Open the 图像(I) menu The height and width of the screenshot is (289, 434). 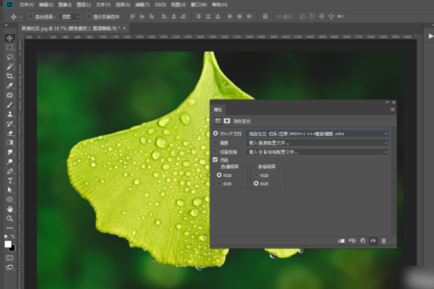pyautogui.click(x=65, y=5)
